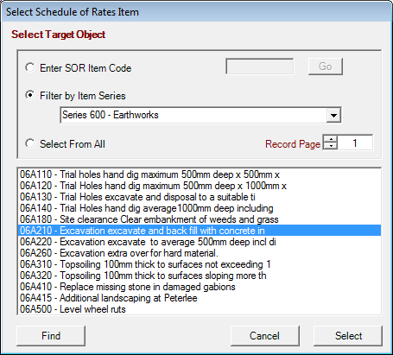Choose 06A130 Trial Holes excavate and disposal
Viewport: 393px width, 355px height.
[200, 197]
